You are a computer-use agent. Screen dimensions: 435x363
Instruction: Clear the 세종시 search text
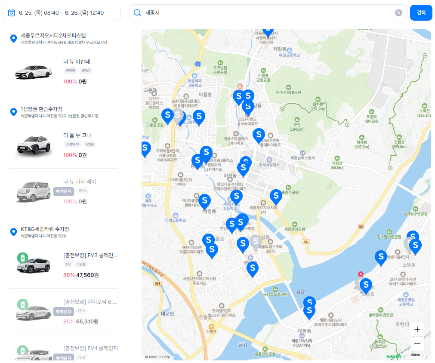pyautogui.click(x=399, y=13)
